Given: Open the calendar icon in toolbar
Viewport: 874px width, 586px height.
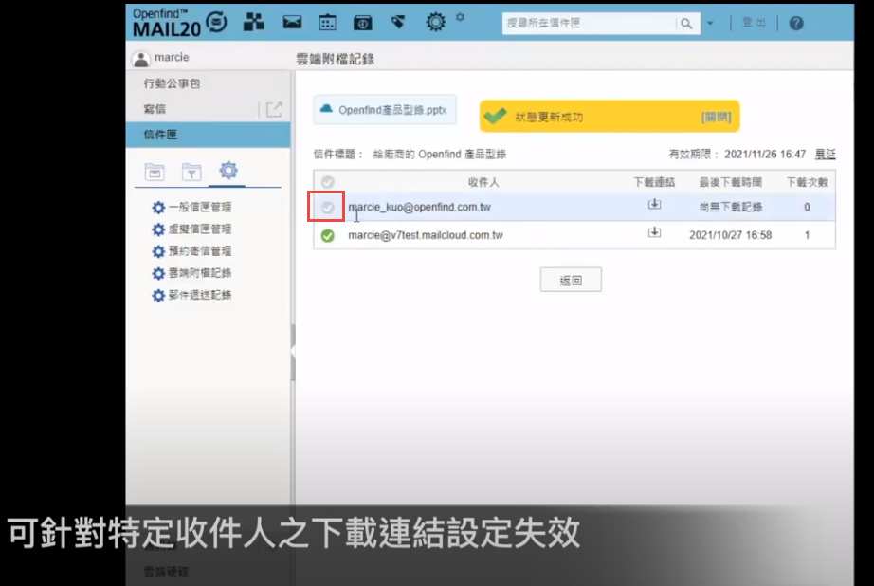Looking at the screenshot, I should pos(327,23).
